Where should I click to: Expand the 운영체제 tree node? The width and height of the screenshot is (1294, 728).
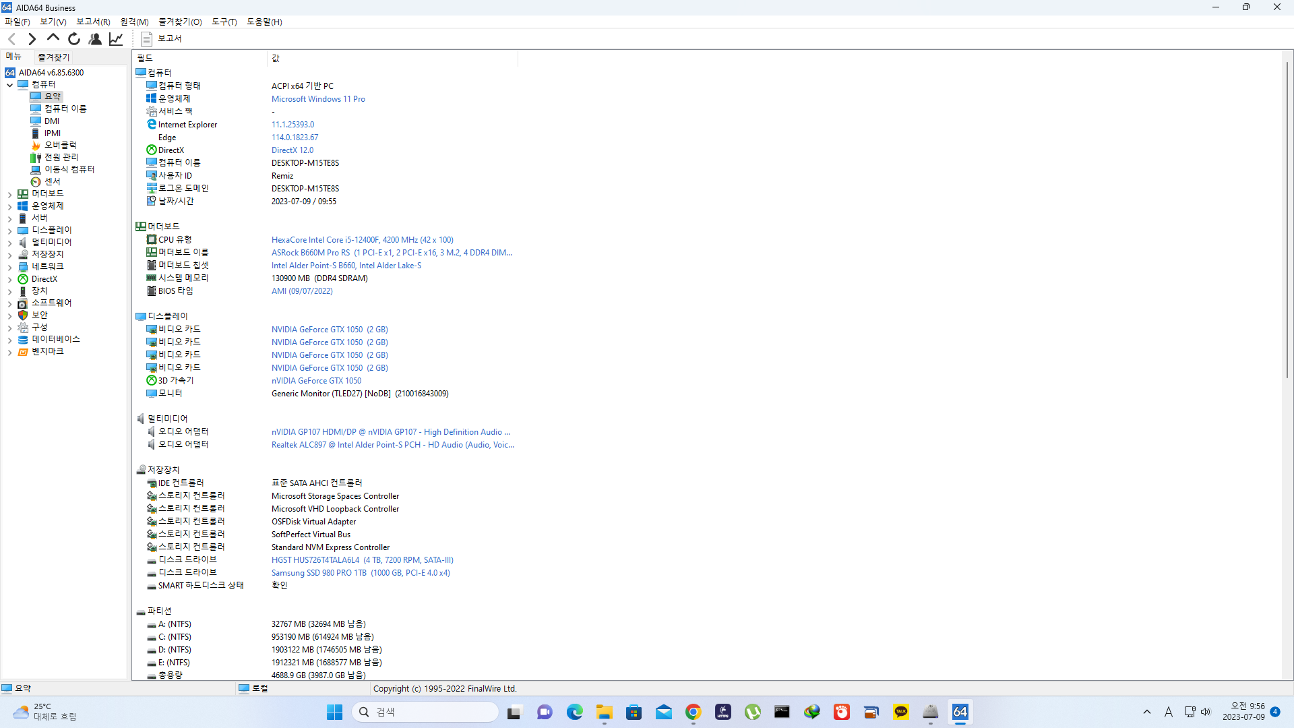pyautogui.click(x=9, y=206)
